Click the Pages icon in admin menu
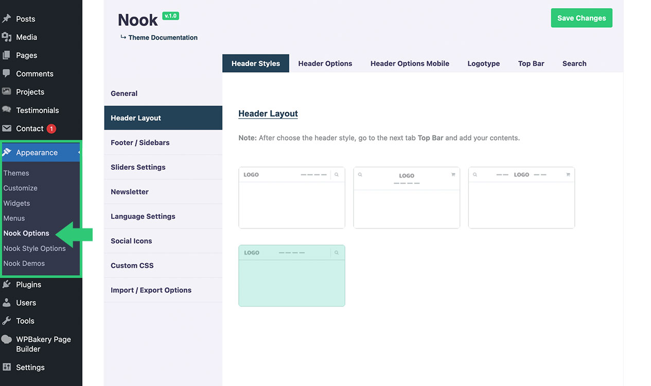This screenshot has width=651, height=386. [6, 55]
